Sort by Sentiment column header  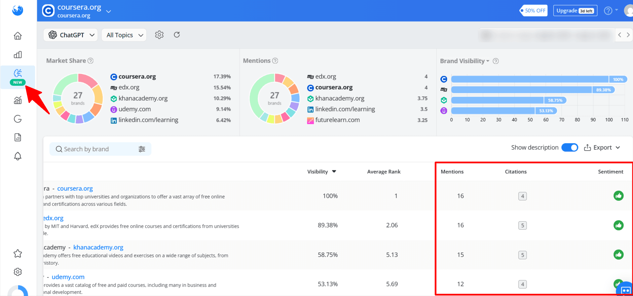point(610,172)
